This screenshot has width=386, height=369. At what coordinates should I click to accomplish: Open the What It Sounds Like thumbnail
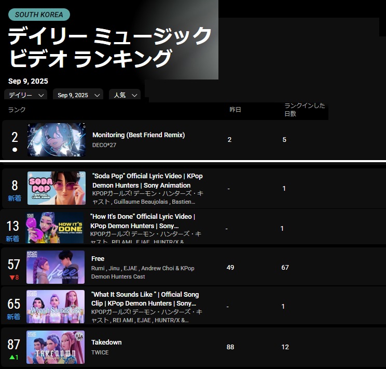(x=56, y=307)
